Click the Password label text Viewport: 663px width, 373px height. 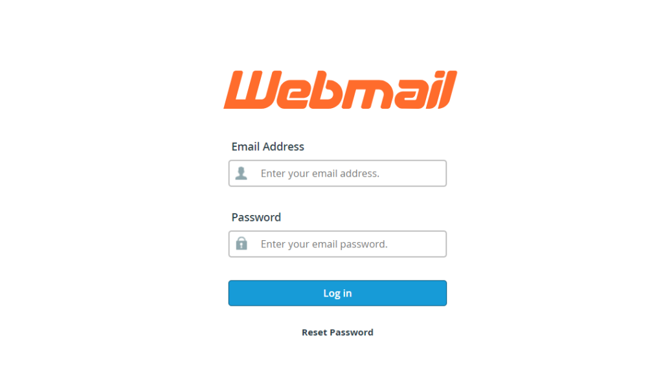pos(256,218)
